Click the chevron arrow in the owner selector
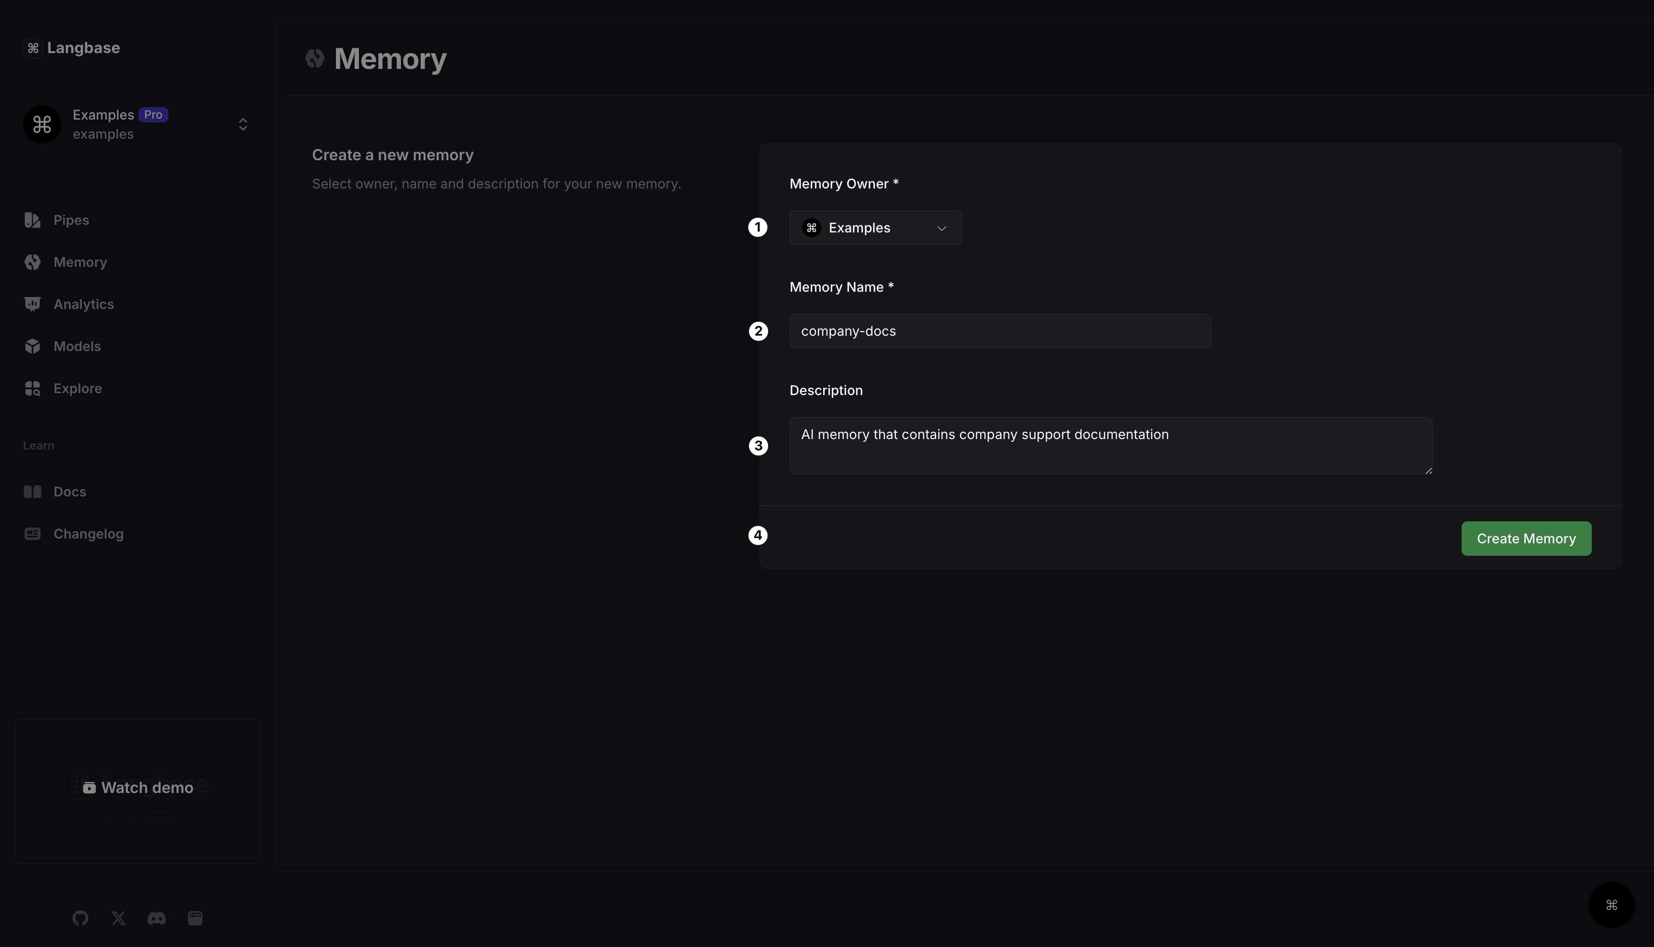1654x947 pixels. [941, 228]
